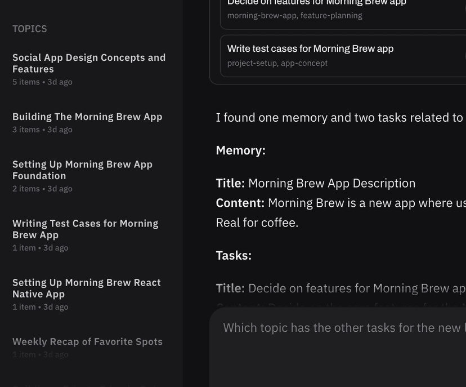The height and width of the screenshot is (387, 466).
Task: Click the faded Decide on features title line
Action: [x=340, y=288]
